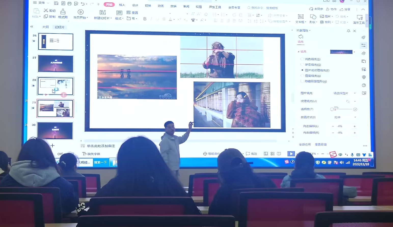Switch to the Review (审阅) tab
393x227 pixels.
pyautogui.click(x=186, y=6)
